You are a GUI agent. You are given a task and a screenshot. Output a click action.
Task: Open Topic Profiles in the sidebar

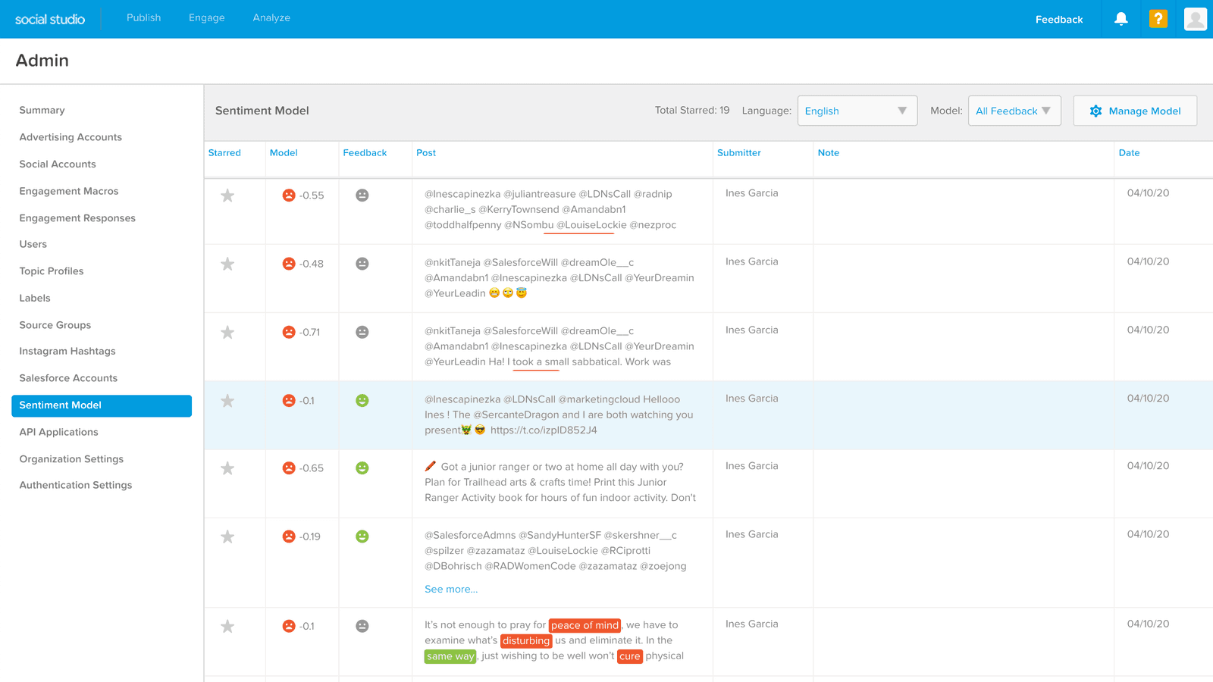52,271
